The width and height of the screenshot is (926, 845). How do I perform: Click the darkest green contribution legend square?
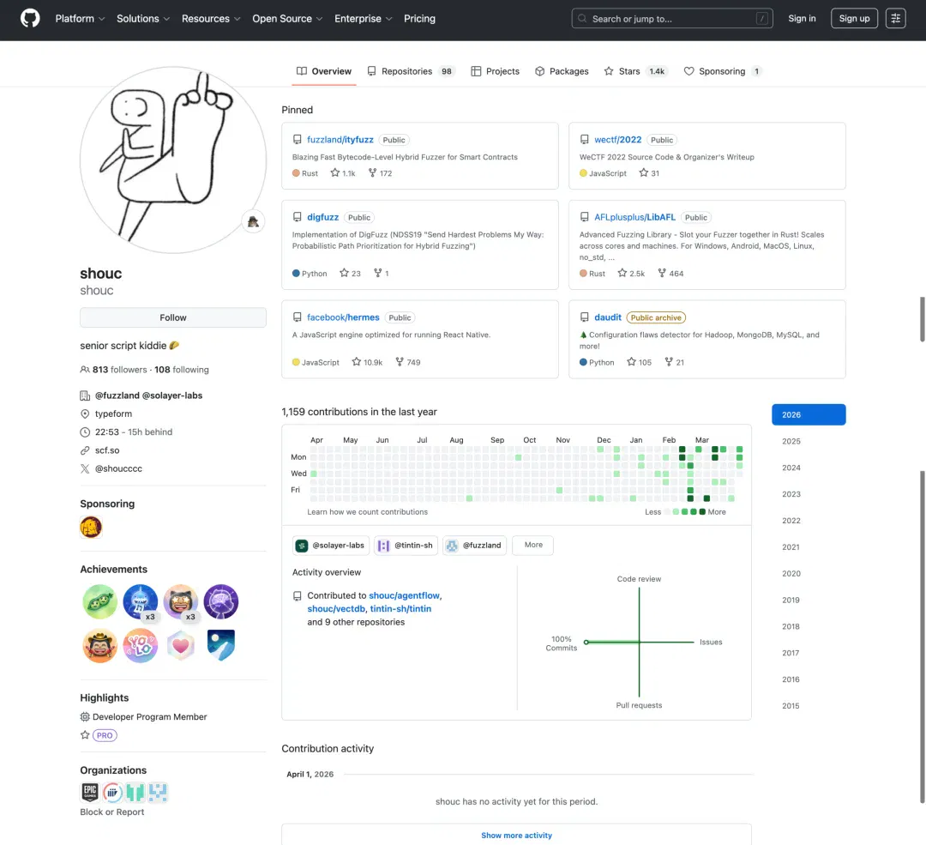702,512
